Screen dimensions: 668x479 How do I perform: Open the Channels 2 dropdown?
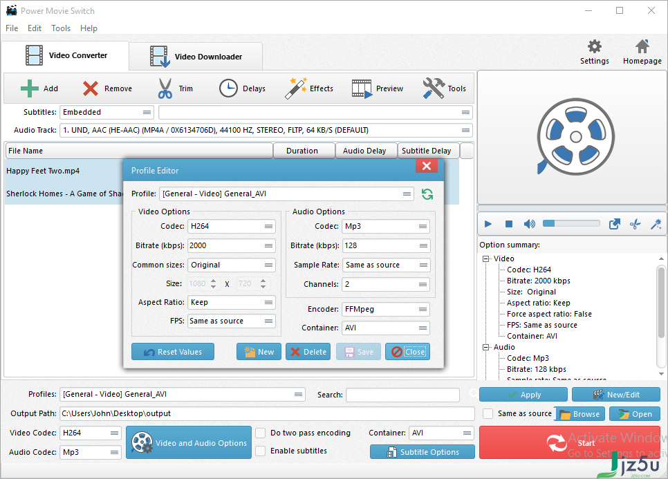pyautogui.click(x=386, y=284)
